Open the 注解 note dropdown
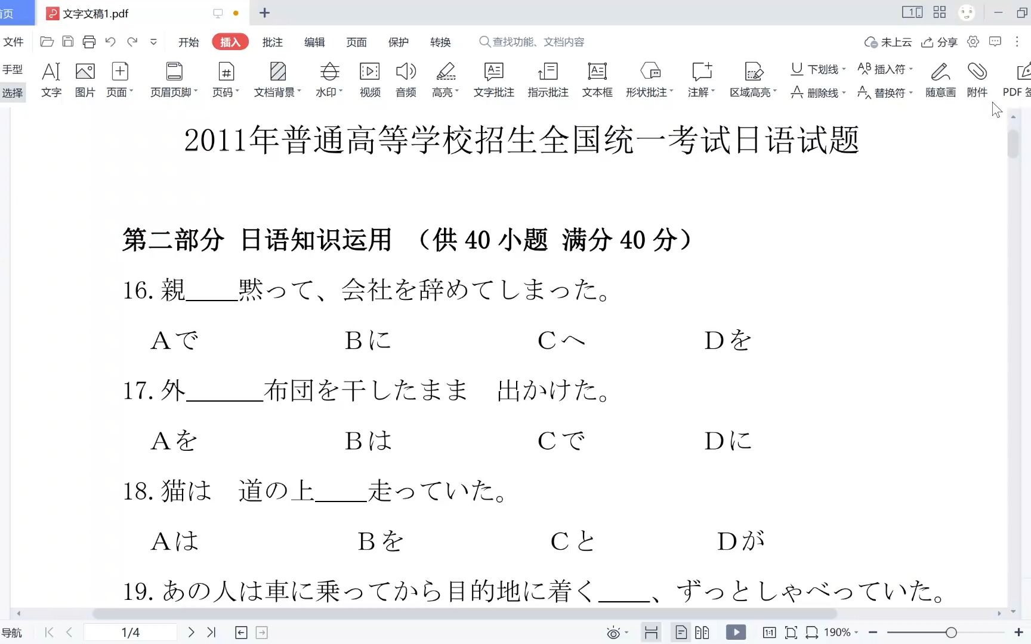 point(702,80)
